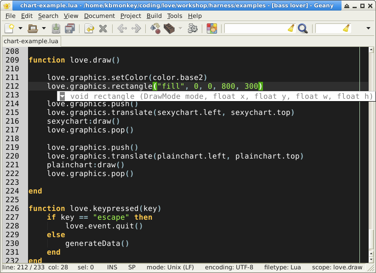This screenshot has height=273, width=376.
Task: Expand the recent files dropdown arrow
Action: pos(44,28)
